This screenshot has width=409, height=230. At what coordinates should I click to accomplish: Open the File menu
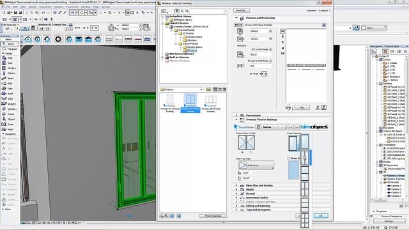tap(8, 7)
